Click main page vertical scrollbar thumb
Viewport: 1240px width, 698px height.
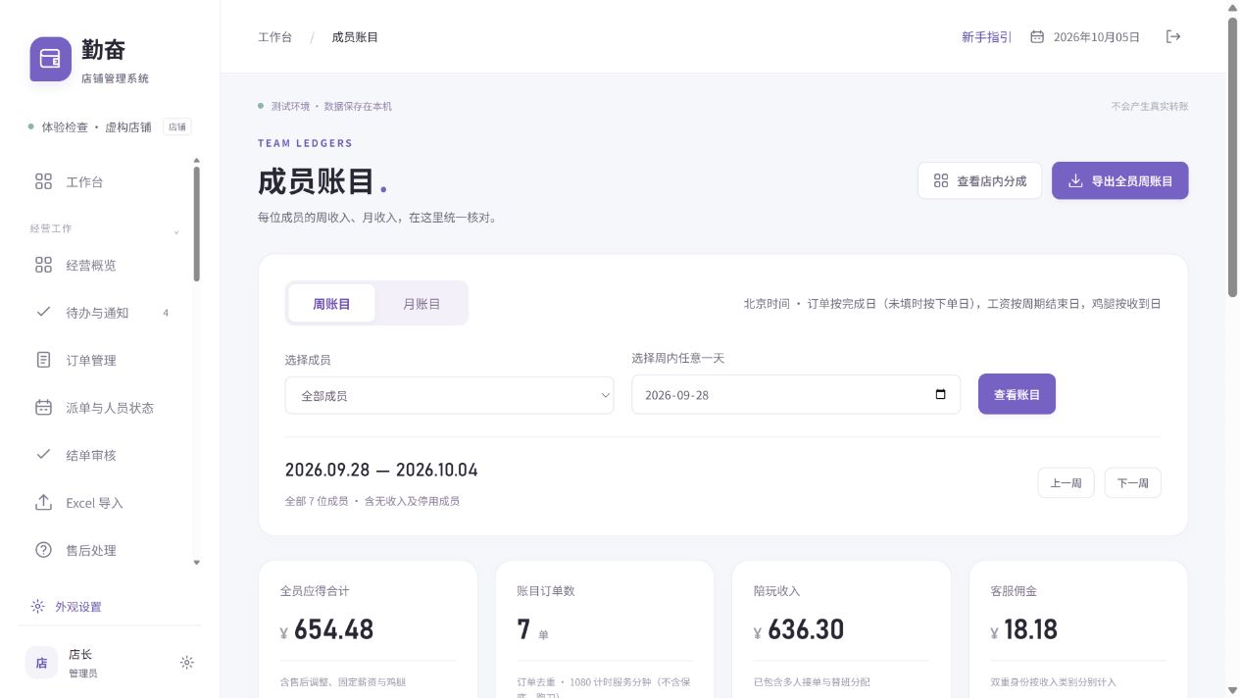coord(1233,157)
